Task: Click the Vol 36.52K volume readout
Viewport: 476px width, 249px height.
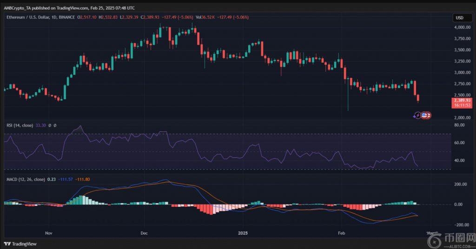Action: click(x=205, y=17)
